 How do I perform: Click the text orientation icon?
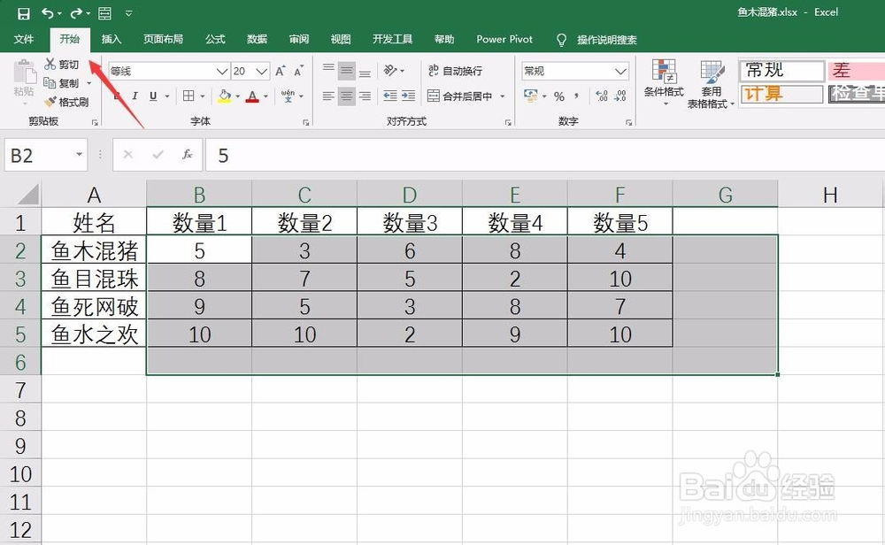click(390, 70)
